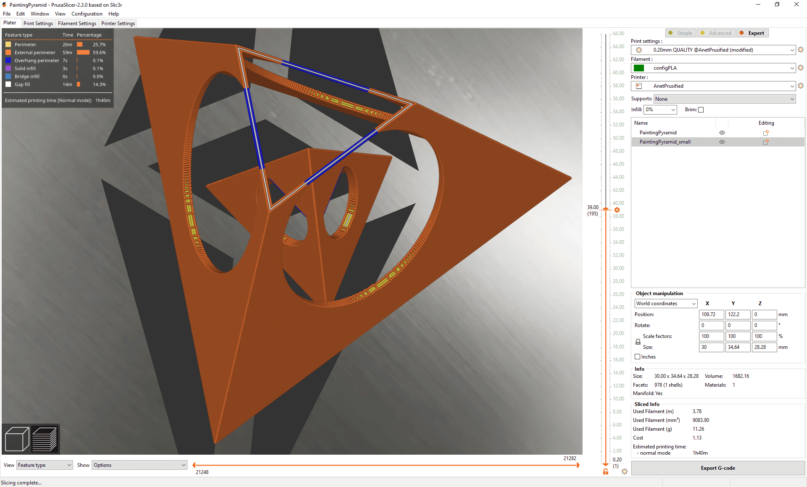The image size is (807, 487).
Task: Click the External perimeter orange legend swatch
Action: (8, 52)
